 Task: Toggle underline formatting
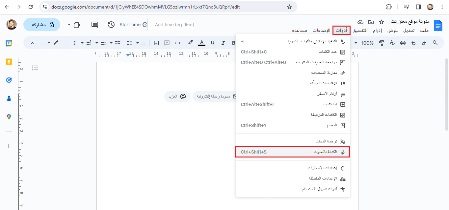(212, 43)
